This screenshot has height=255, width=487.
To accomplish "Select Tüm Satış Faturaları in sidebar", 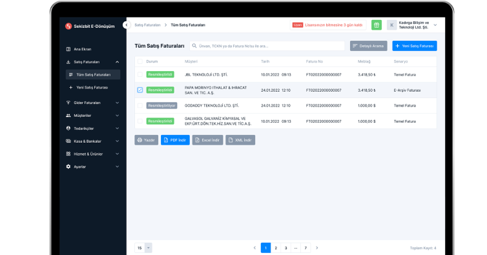I will click(x=93, y=74).
